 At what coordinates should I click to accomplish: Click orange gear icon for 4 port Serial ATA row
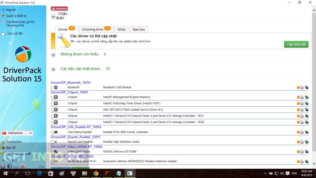[x=298, y=116]
